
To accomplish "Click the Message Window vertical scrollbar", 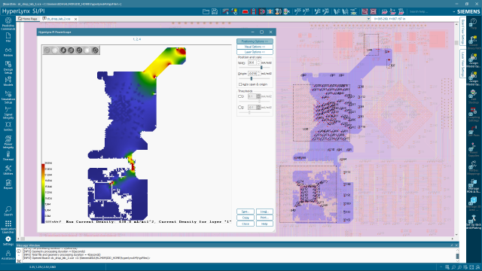I will (457, 255).
